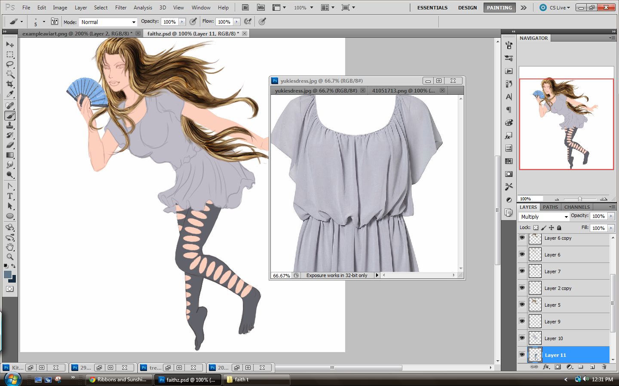Select the Hand tool
The height and width of the screenshot is (386, 619).
[x=10, y=247]
